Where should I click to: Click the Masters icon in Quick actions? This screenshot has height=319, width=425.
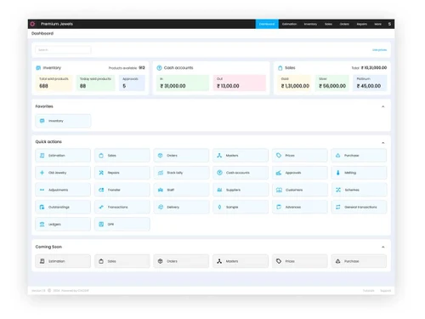(219, 156)
